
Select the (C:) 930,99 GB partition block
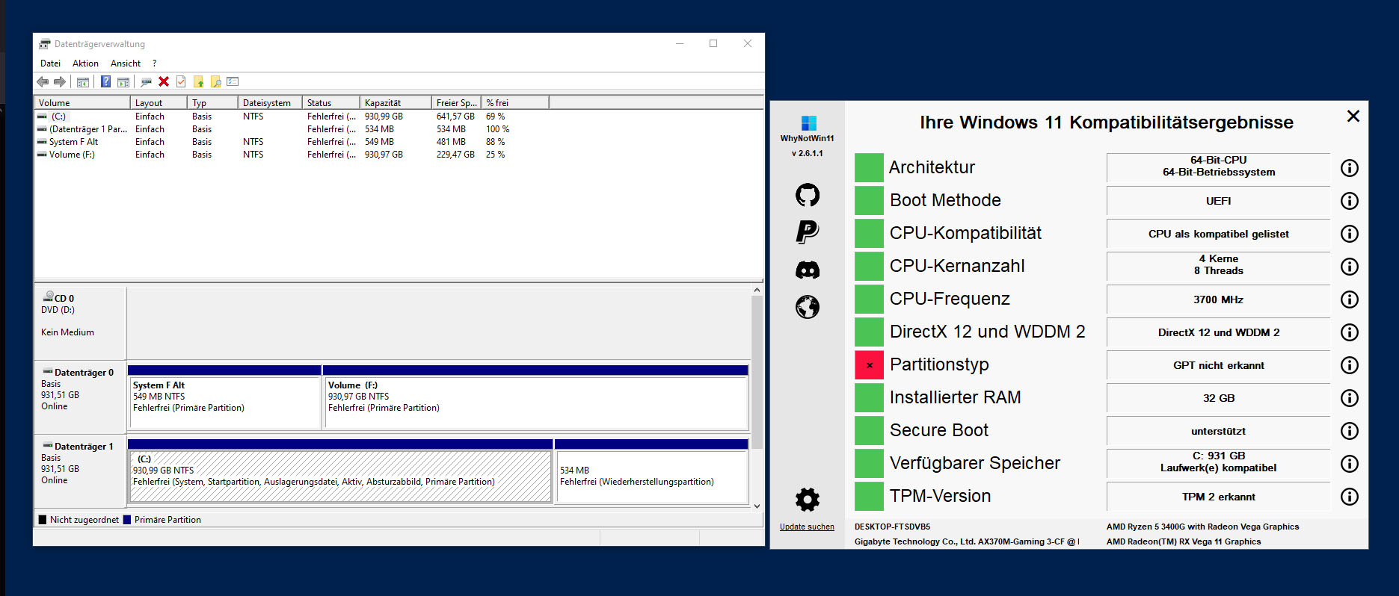(x=340, y=471)
